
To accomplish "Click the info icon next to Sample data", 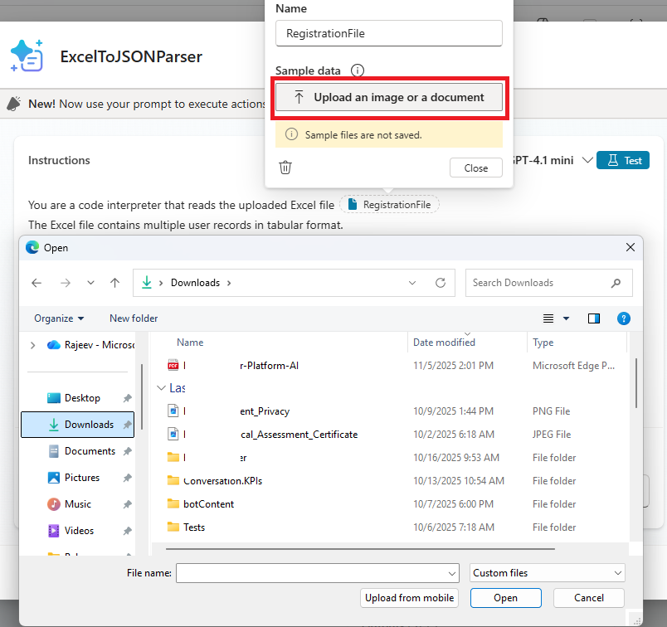I will point(357,70).
